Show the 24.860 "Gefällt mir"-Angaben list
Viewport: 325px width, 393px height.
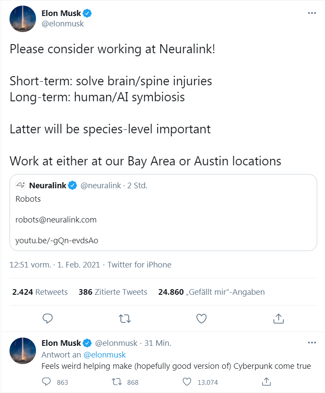(x=211, y=292)
